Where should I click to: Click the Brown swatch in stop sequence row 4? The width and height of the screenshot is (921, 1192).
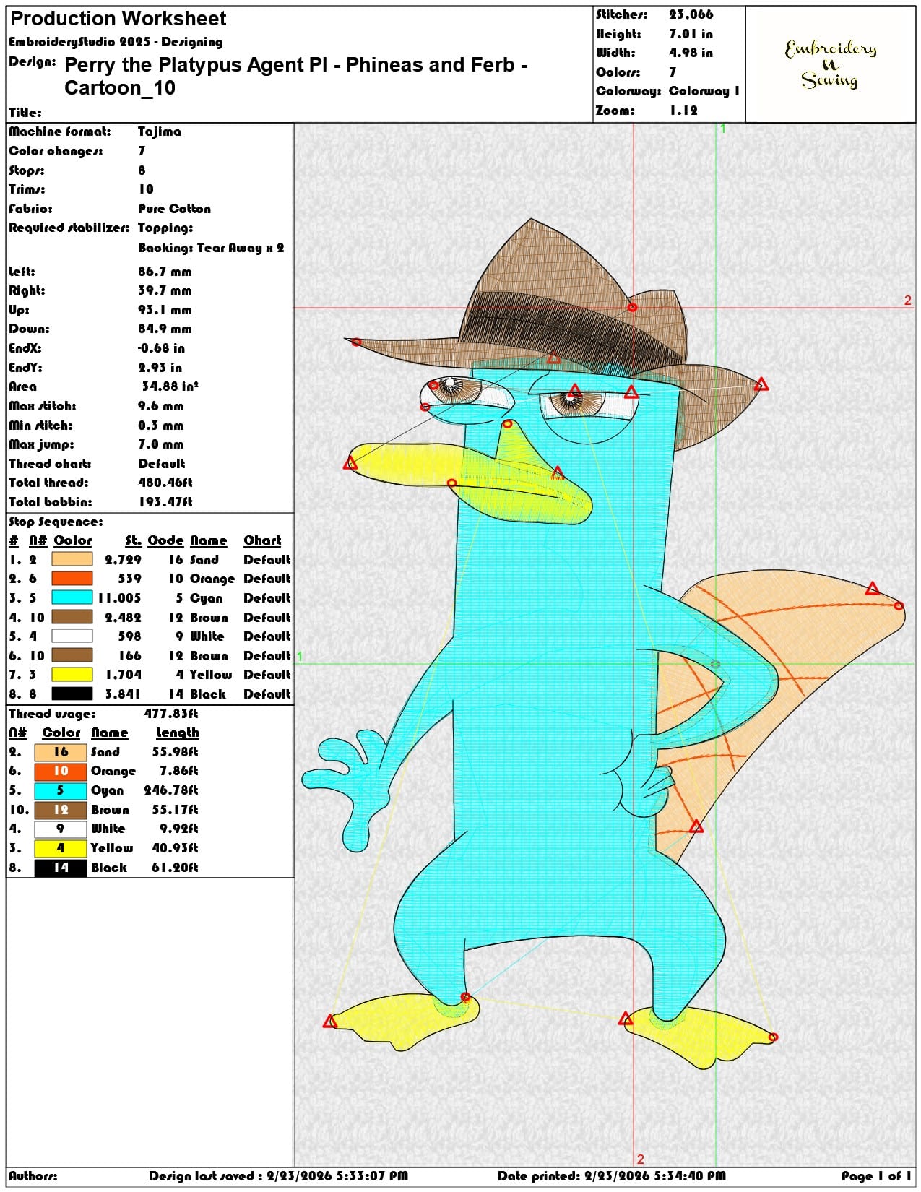(x=72, y=617)
